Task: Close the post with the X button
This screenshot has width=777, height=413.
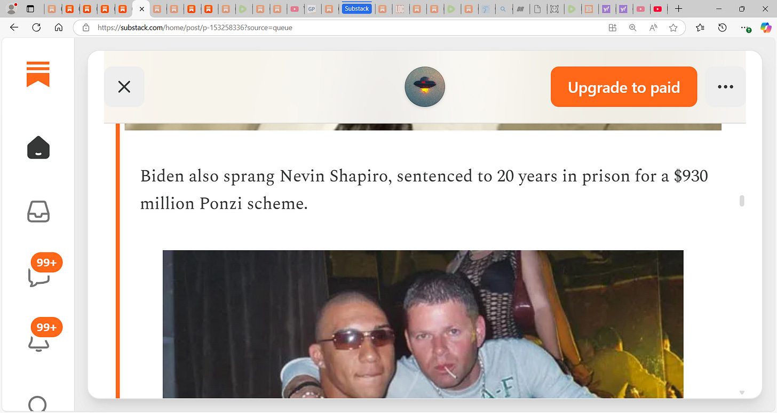Action: coord(124,86)
